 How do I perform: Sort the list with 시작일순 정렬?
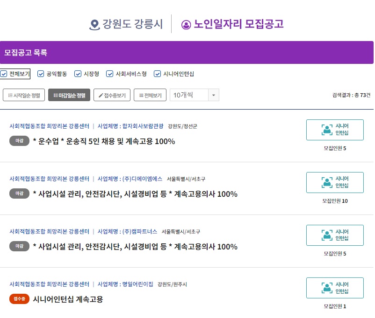coord(24,95)
